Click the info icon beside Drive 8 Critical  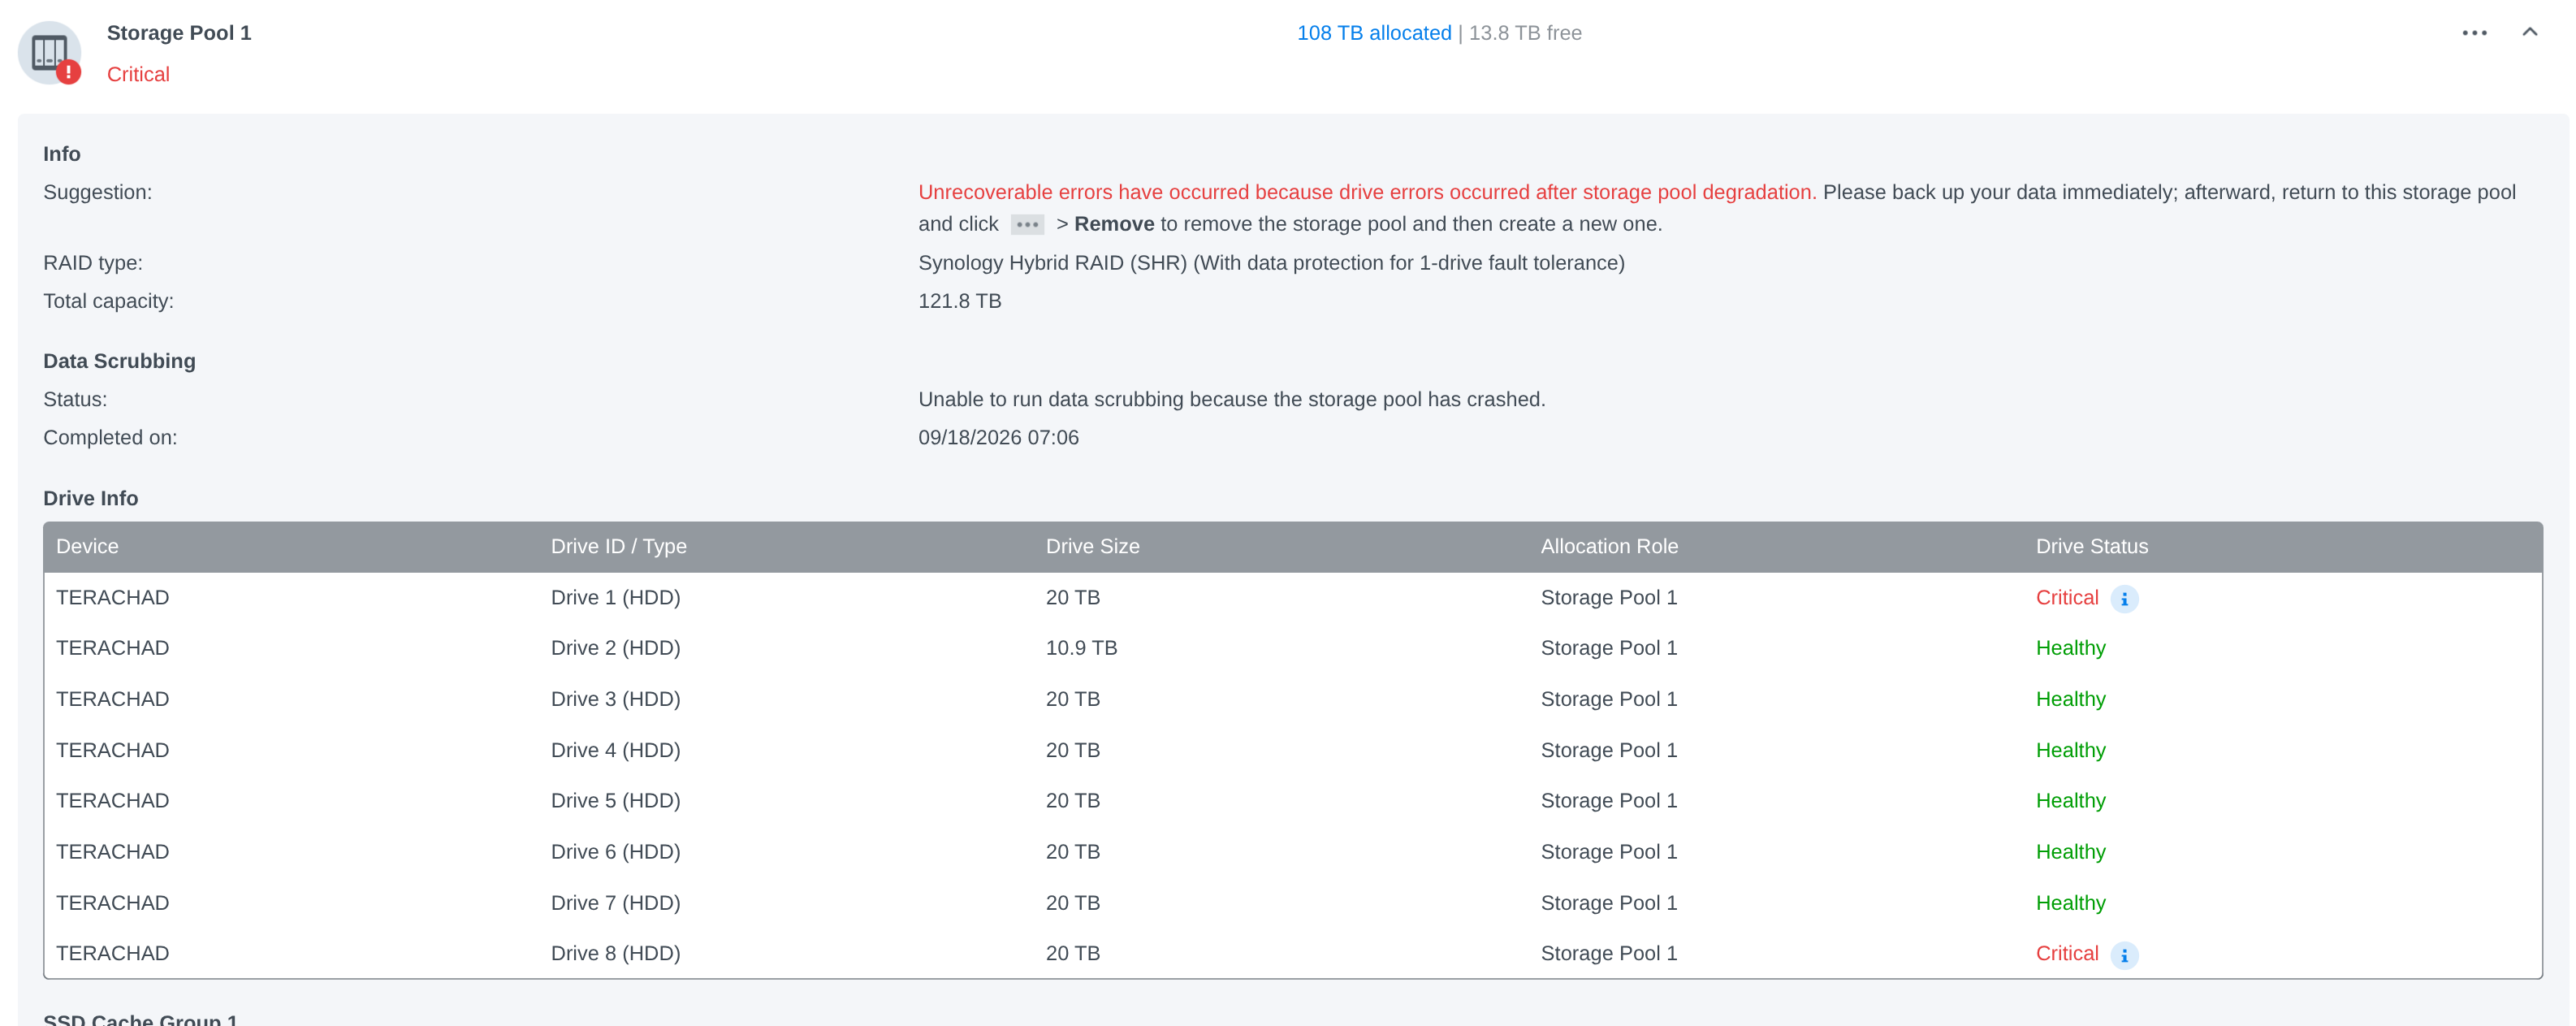(x=2124, y=955)
